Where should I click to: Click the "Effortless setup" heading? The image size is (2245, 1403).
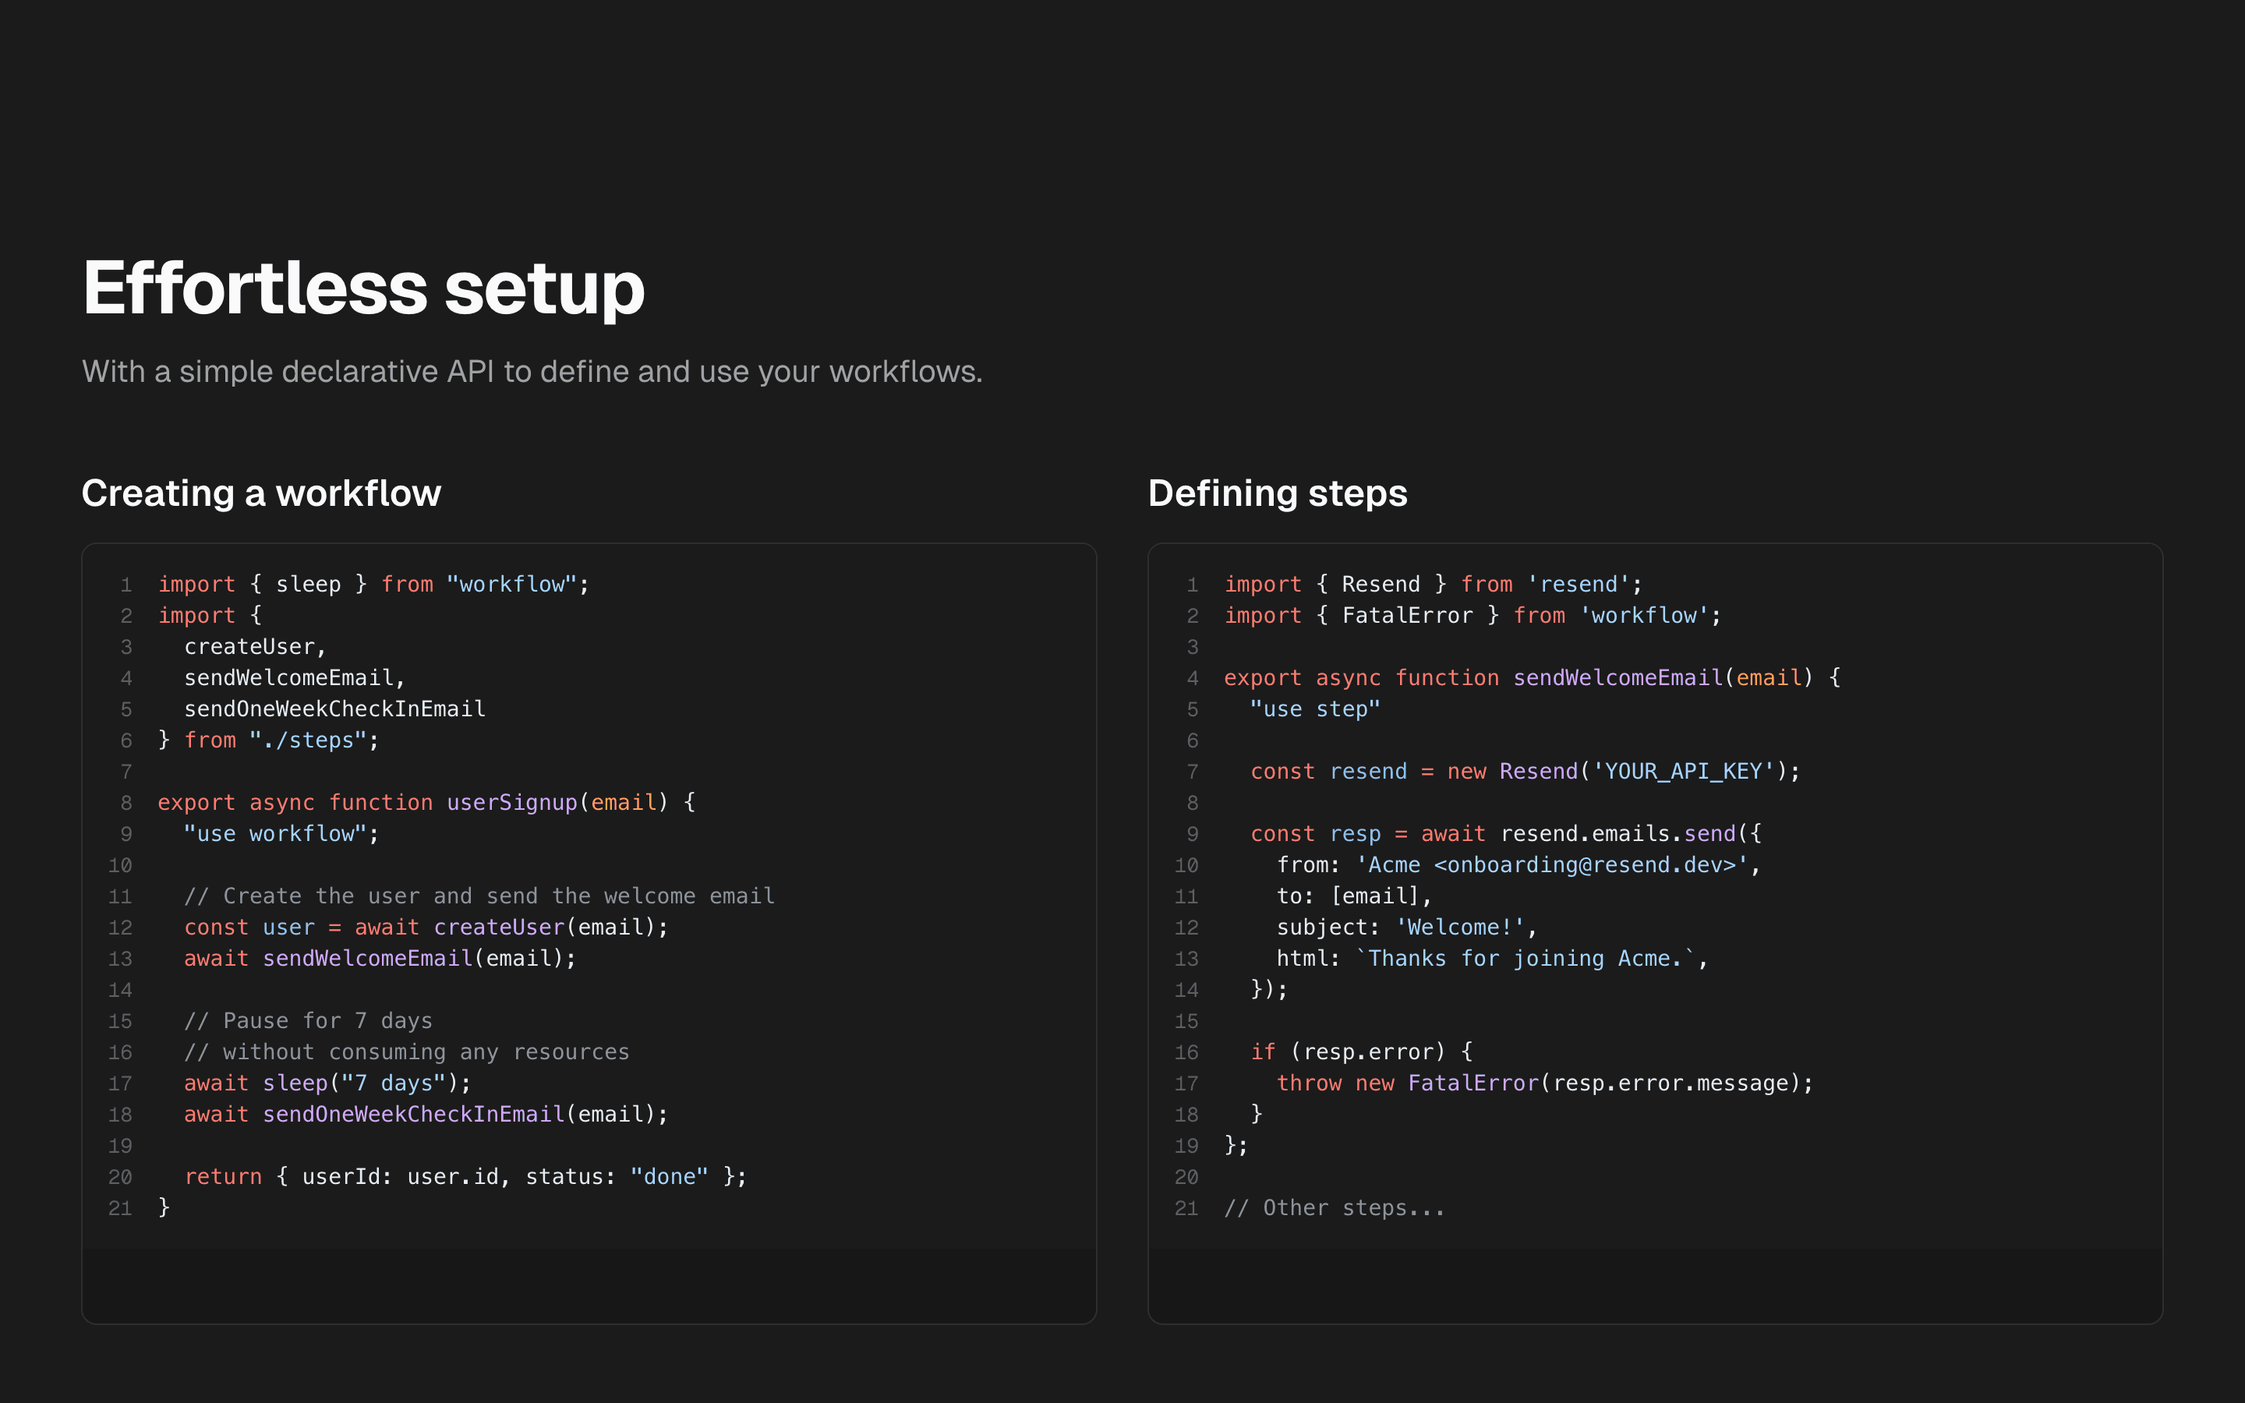[362, 288]
